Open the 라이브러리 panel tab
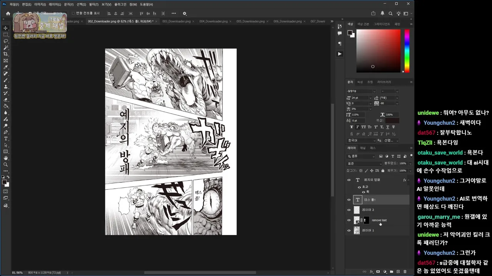 (384, 82)
